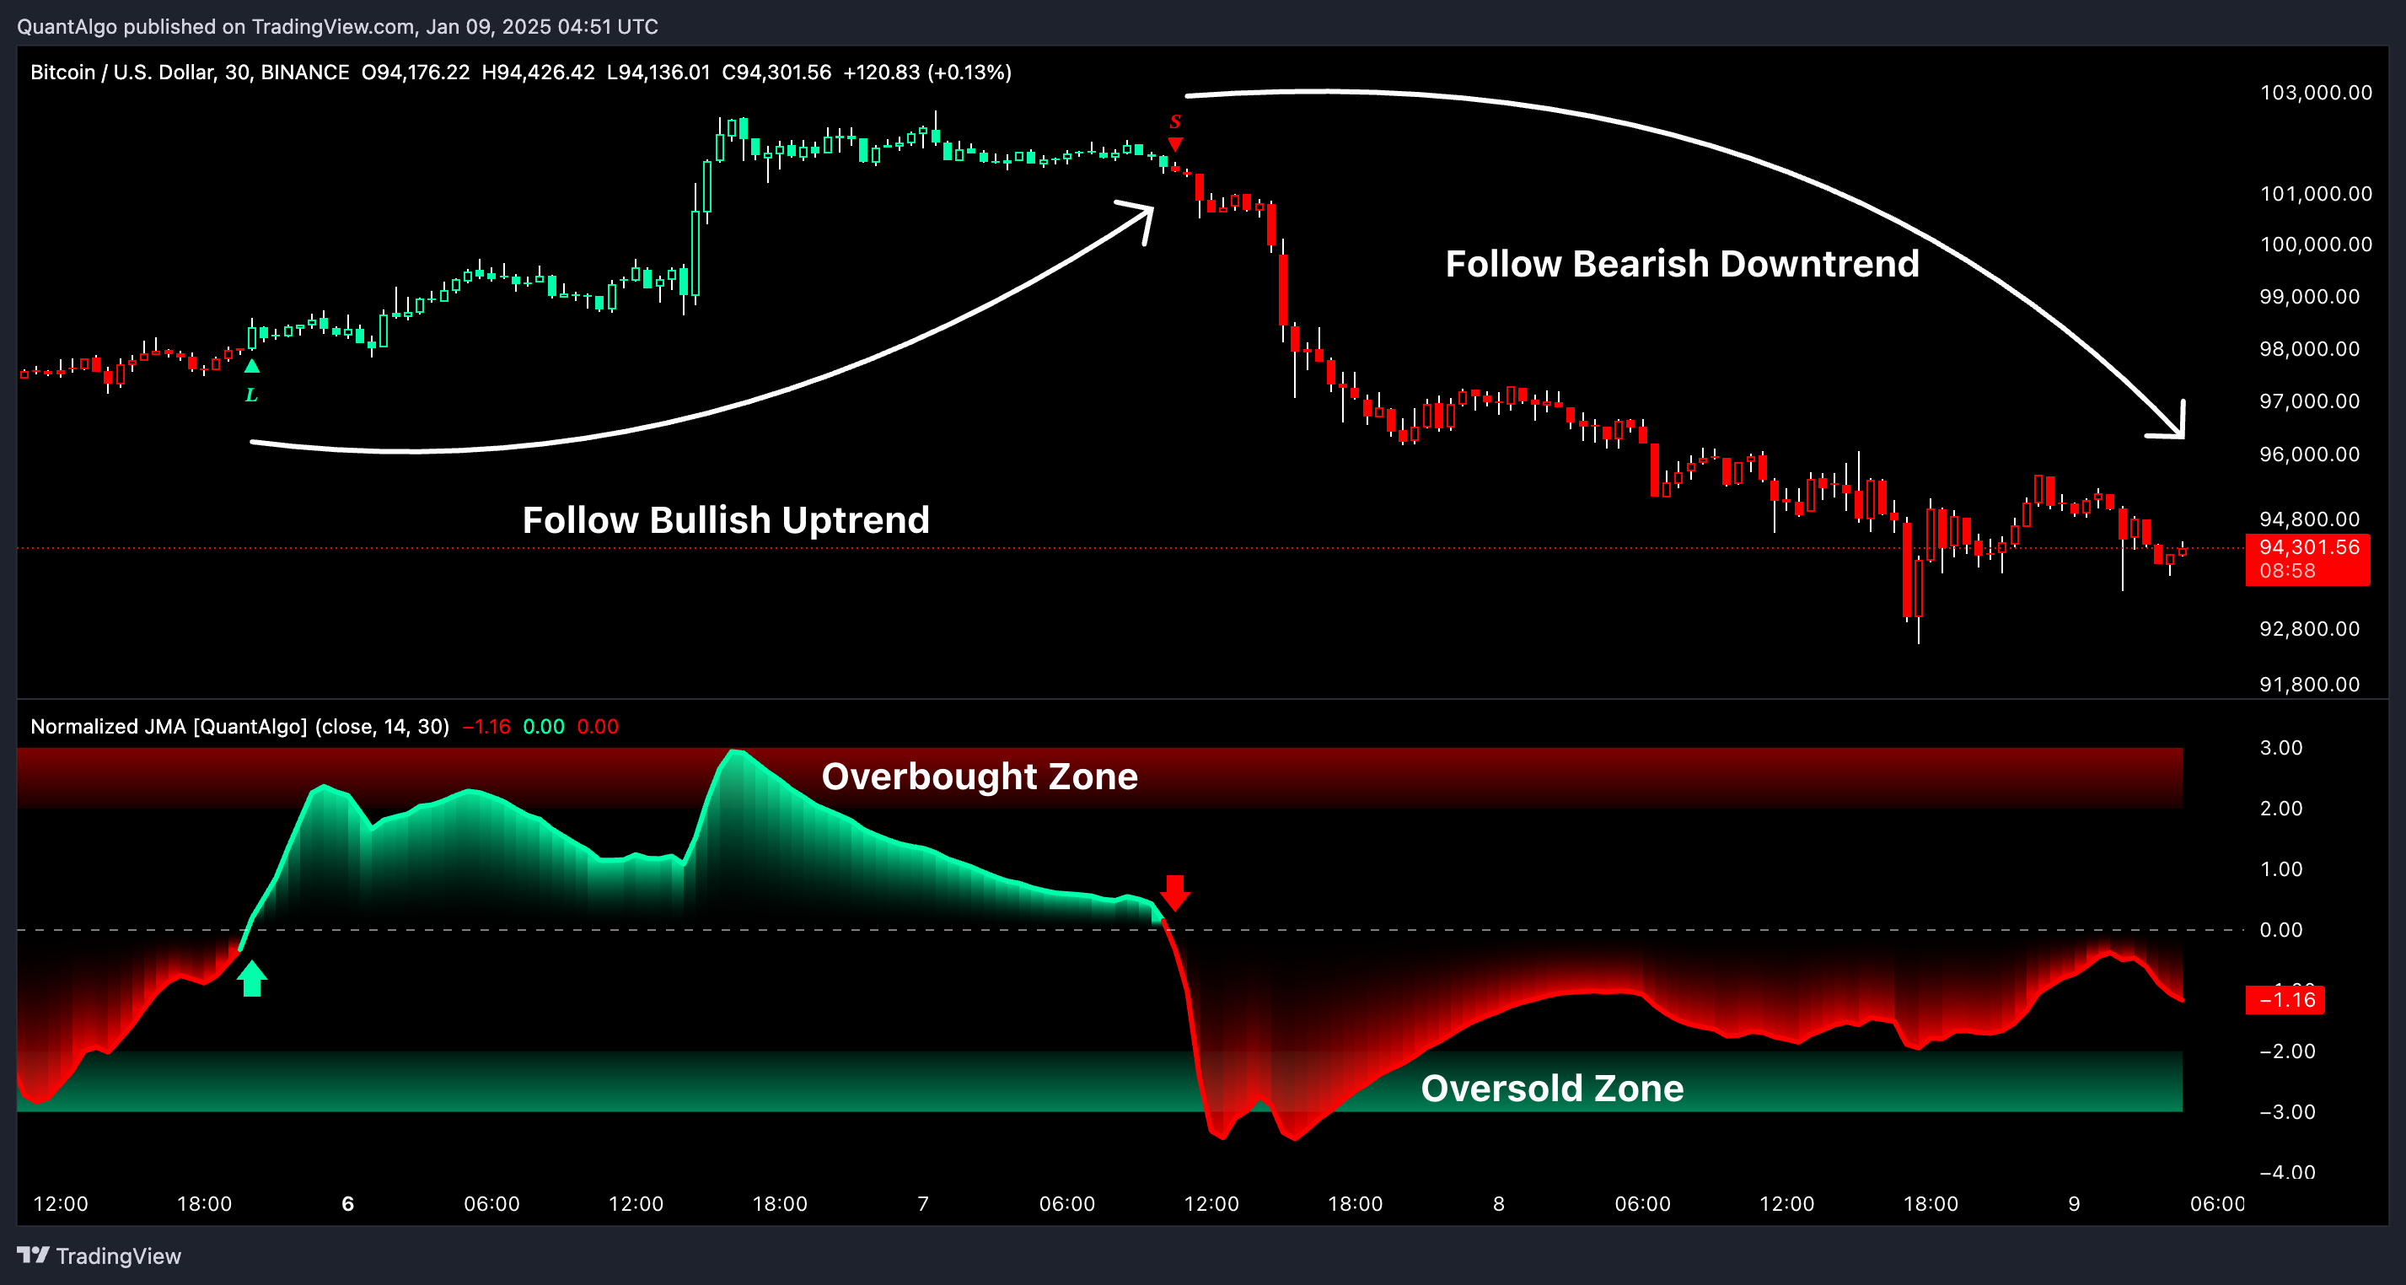Click the 08:58 countdown under the current price
The height and width of the screenshot is (1285, 2406).
2287,571
